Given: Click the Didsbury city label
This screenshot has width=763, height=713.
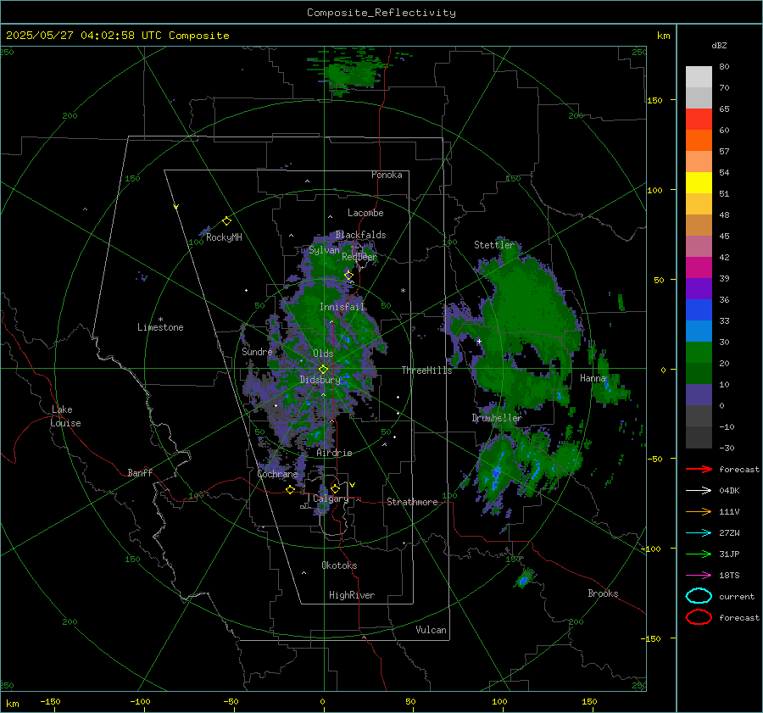Looking at the screenshot, I should tap(320, 380).
